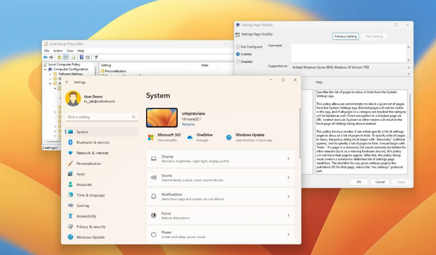Click the back arrow in Group Policy Editor toolbar
Screen dimensions: 436x255
tap(45, 57)
